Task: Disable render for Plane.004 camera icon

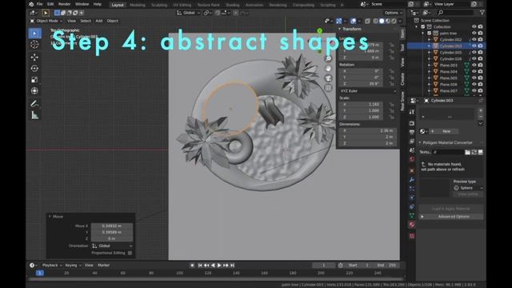Action: 480,71
